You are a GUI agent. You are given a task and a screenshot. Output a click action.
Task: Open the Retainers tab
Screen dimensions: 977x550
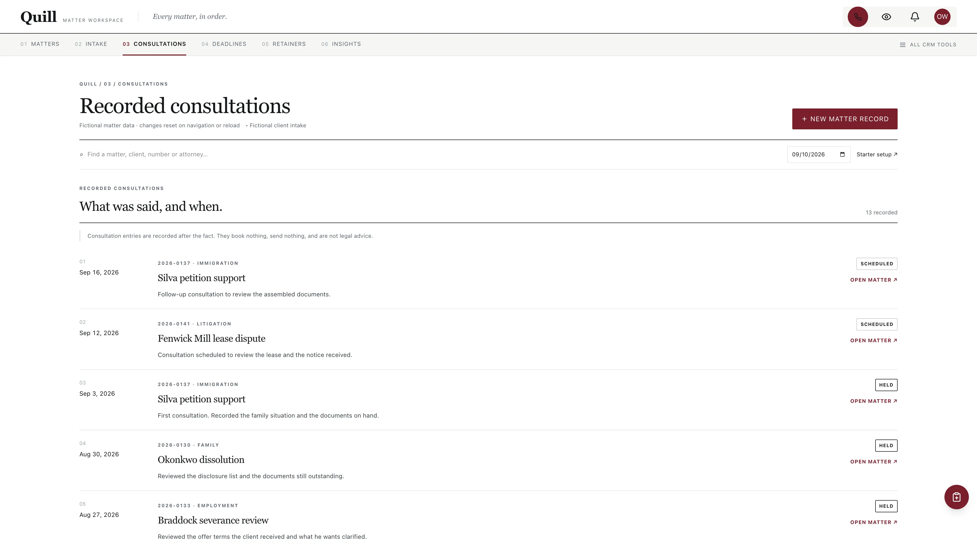click(284, 44)
